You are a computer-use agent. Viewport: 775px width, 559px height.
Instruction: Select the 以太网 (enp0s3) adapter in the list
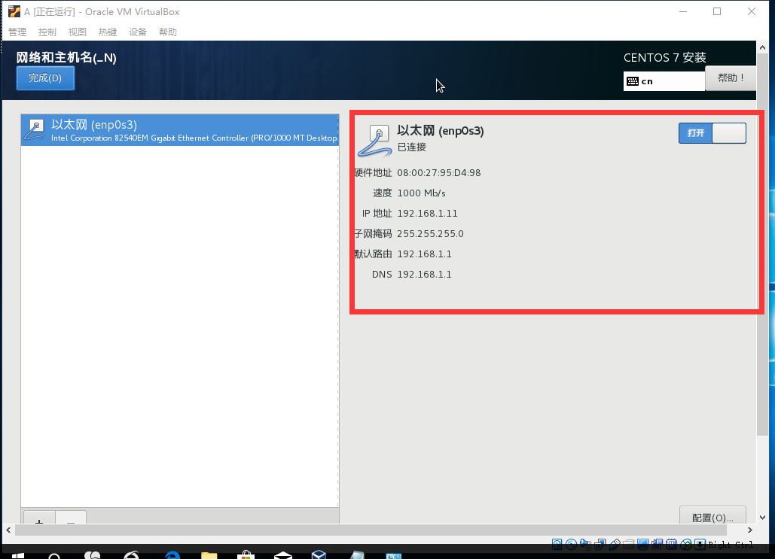(180, 130)
